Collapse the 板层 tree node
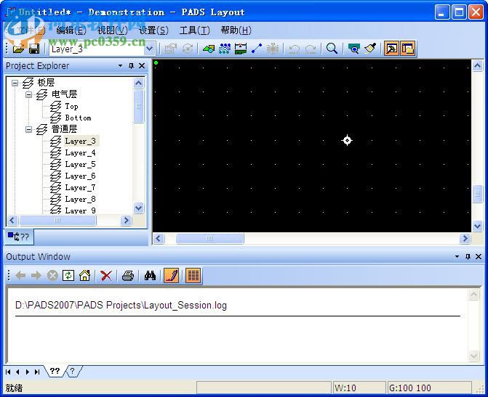 click(x=15, y=83)
